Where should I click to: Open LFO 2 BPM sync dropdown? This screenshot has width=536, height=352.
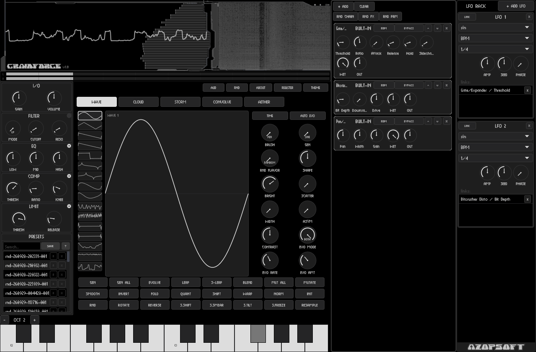coord(495,148)
